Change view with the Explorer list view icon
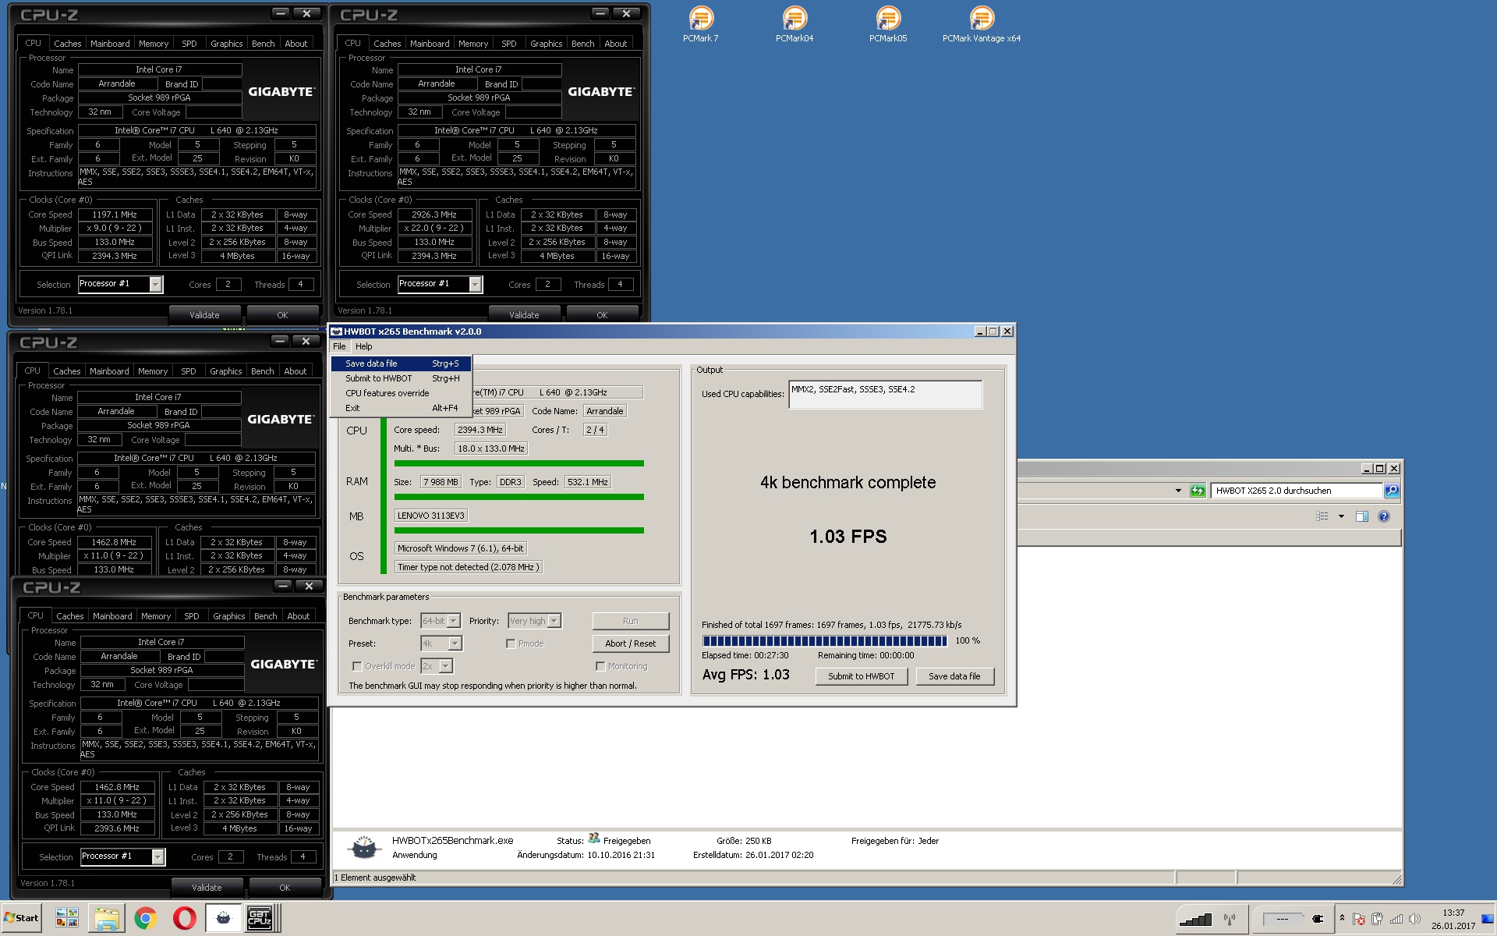This screenshot has height=936, width=1497. pos(1322,516)
